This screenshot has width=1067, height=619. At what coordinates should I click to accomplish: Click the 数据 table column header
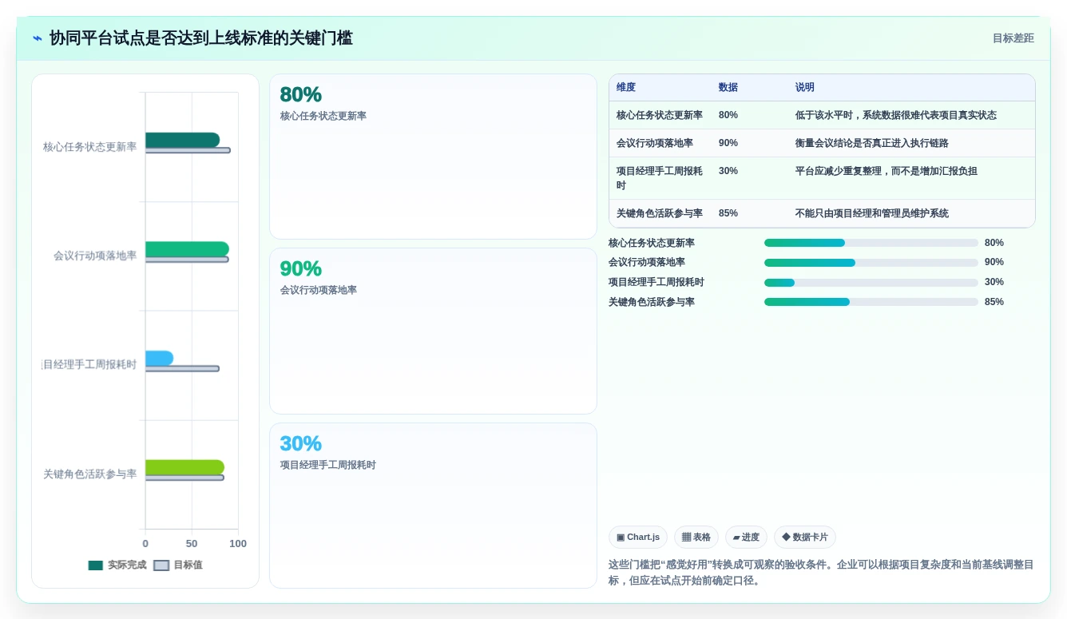pos(728,88)
